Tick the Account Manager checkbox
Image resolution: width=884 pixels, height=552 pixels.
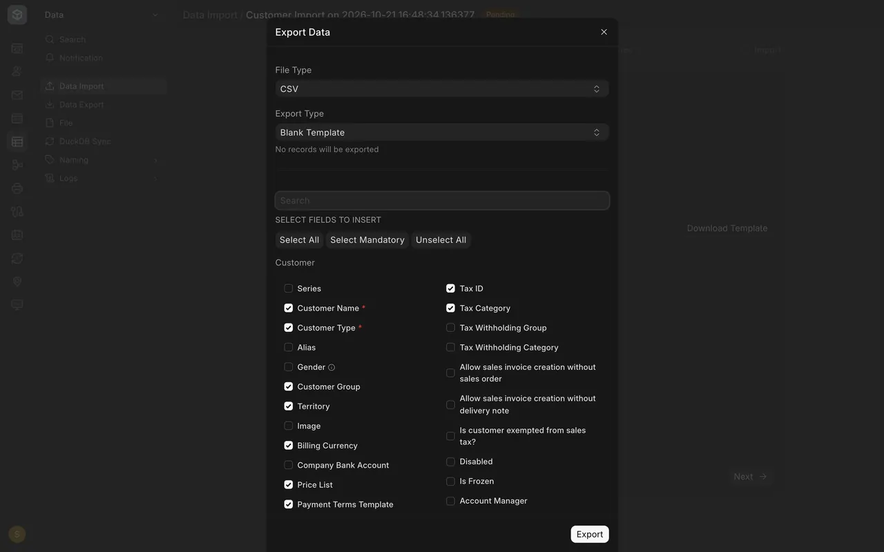click(x=450, y=501)
